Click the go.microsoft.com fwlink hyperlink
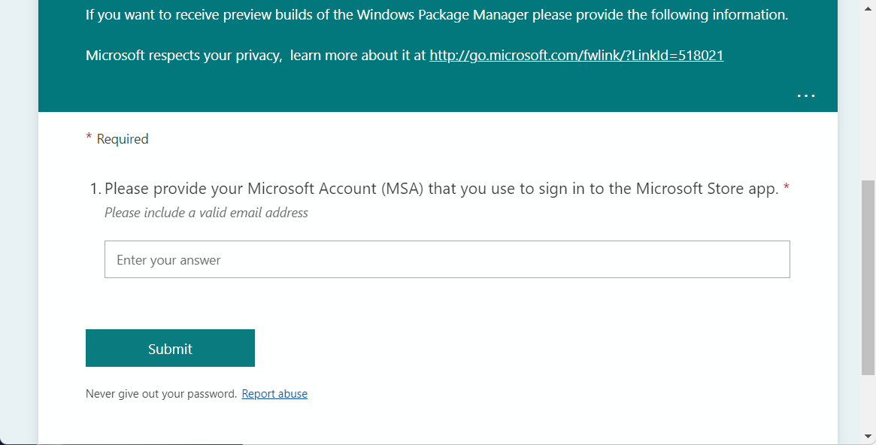Viewport: 876px width, 445px height. click(x=576, y=55)
